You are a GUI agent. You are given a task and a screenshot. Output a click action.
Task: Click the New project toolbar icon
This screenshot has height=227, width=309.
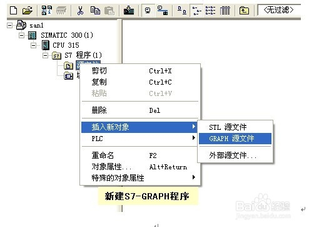pos(14,10)
